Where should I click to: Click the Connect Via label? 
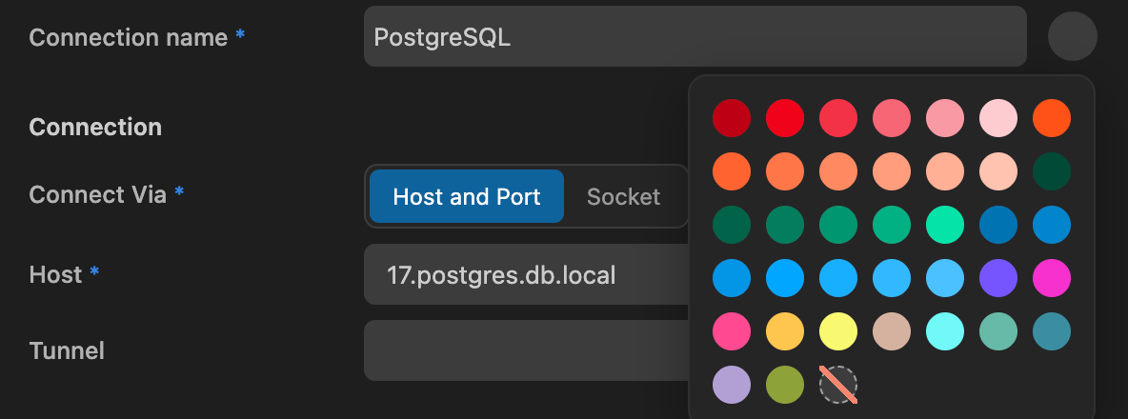click(98, 194)
